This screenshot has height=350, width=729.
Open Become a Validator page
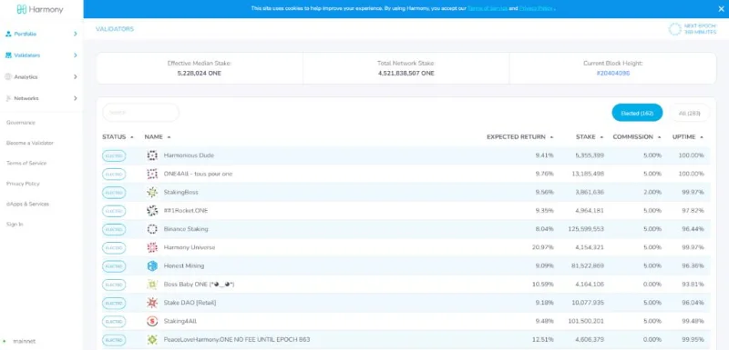tap(30, 144)
